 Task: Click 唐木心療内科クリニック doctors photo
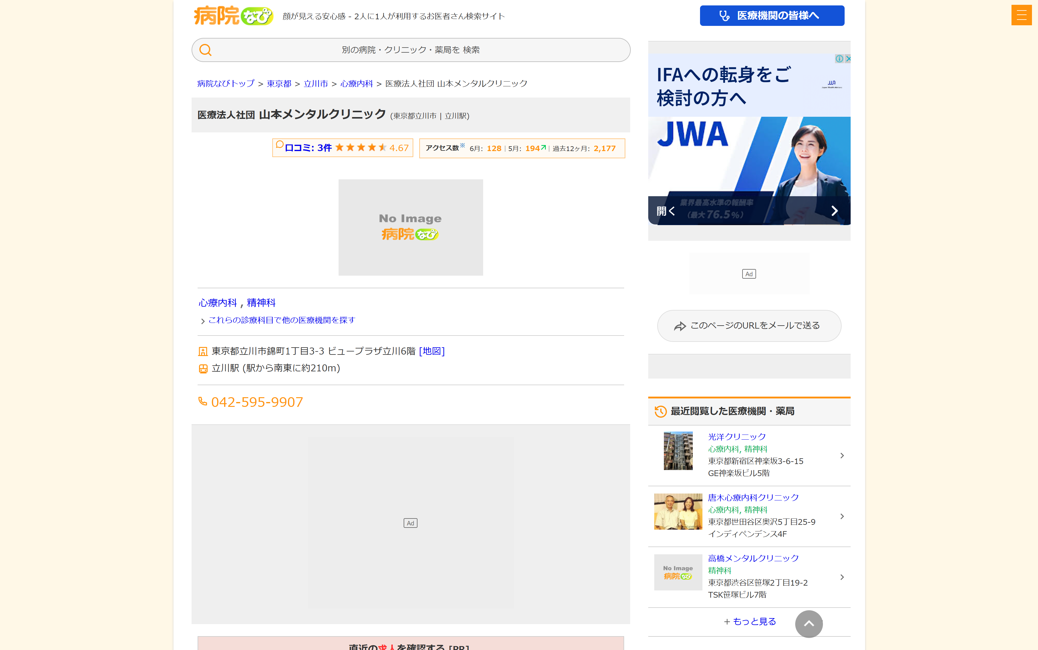(678, 512)
